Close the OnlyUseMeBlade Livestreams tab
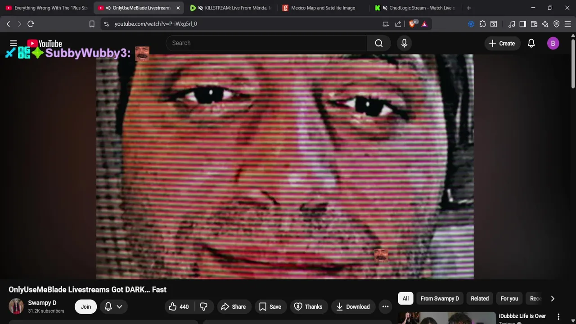The image size is (576, 324). [x=178, y=8]
